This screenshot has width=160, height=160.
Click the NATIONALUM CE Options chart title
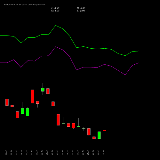(24, 5)
